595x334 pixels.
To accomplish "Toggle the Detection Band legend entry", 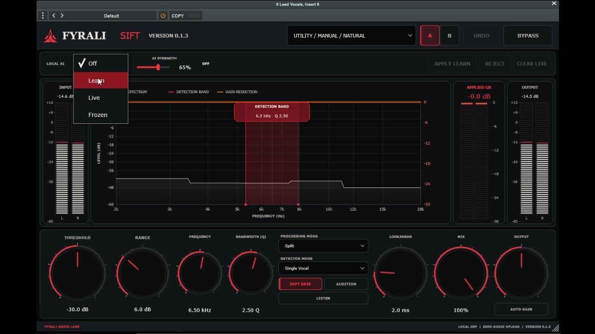I will [188, 92].
